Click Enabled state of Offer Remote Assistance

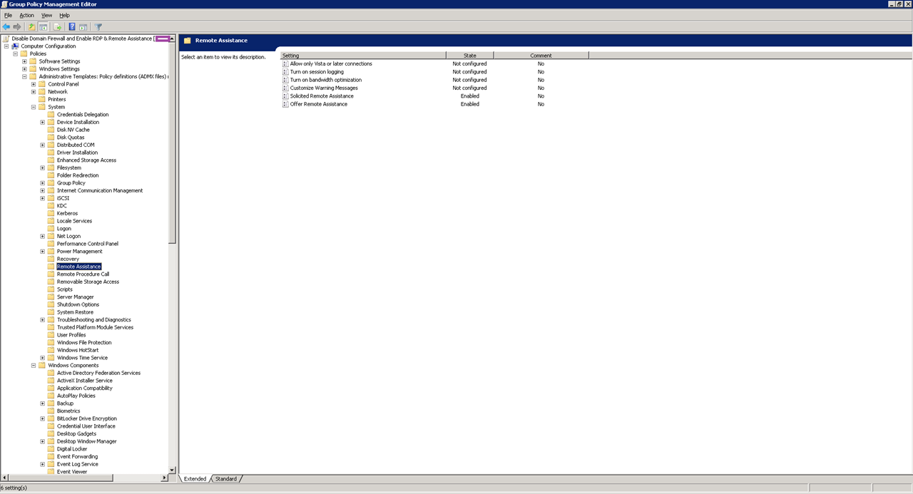470,104
